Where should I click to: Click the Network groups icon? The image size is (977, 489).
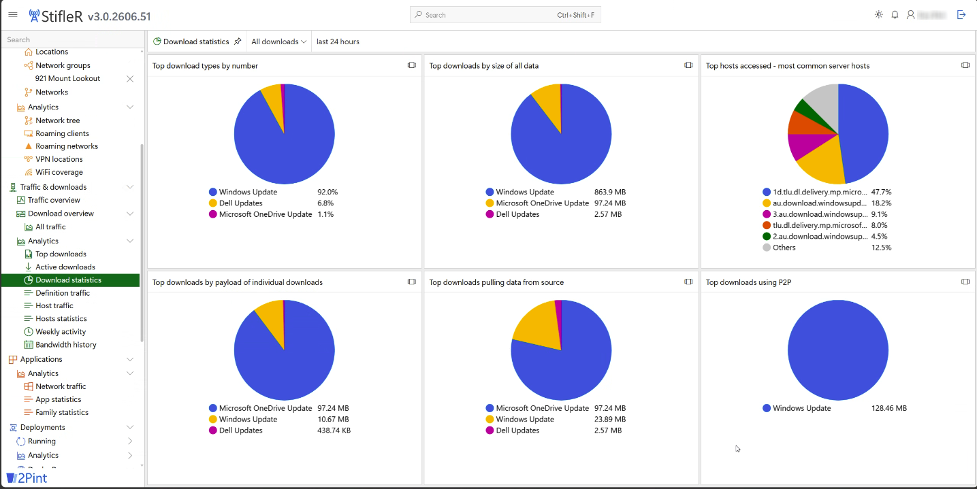click(29, 65)
